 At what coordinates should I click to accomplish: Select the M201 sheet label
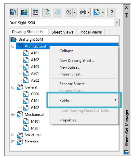[x=35, y=128]
